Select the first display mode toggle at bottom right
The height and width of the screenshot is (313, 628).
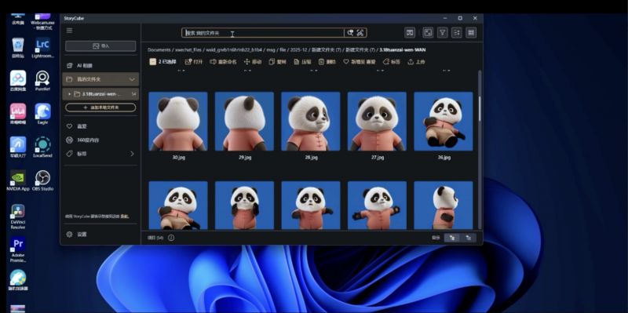pyautogui.click(x=452, y=238)
